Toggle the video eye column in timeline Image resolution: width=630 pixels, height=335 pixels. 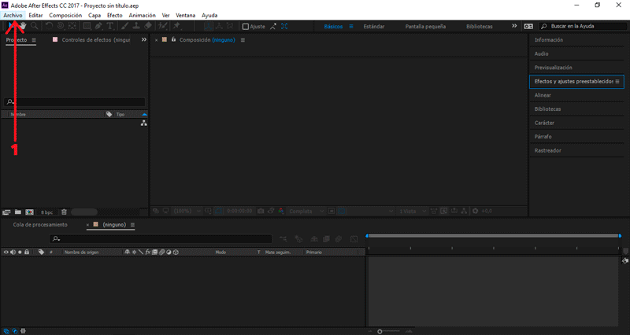tap(6, 252)
